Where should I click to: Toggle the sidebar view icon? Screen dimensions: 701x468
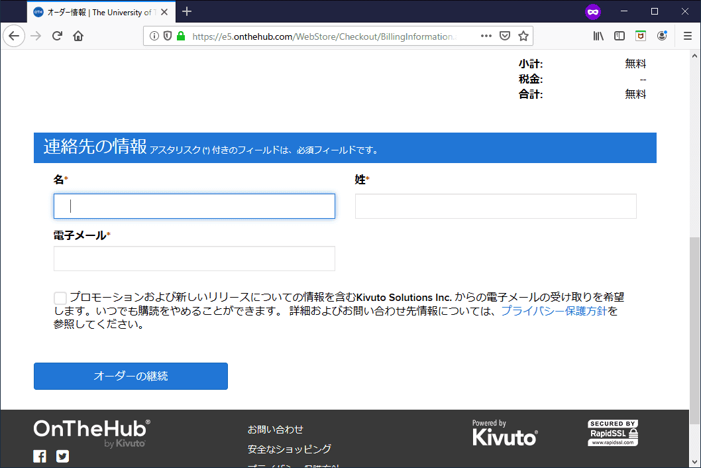[x=620, y=36]
